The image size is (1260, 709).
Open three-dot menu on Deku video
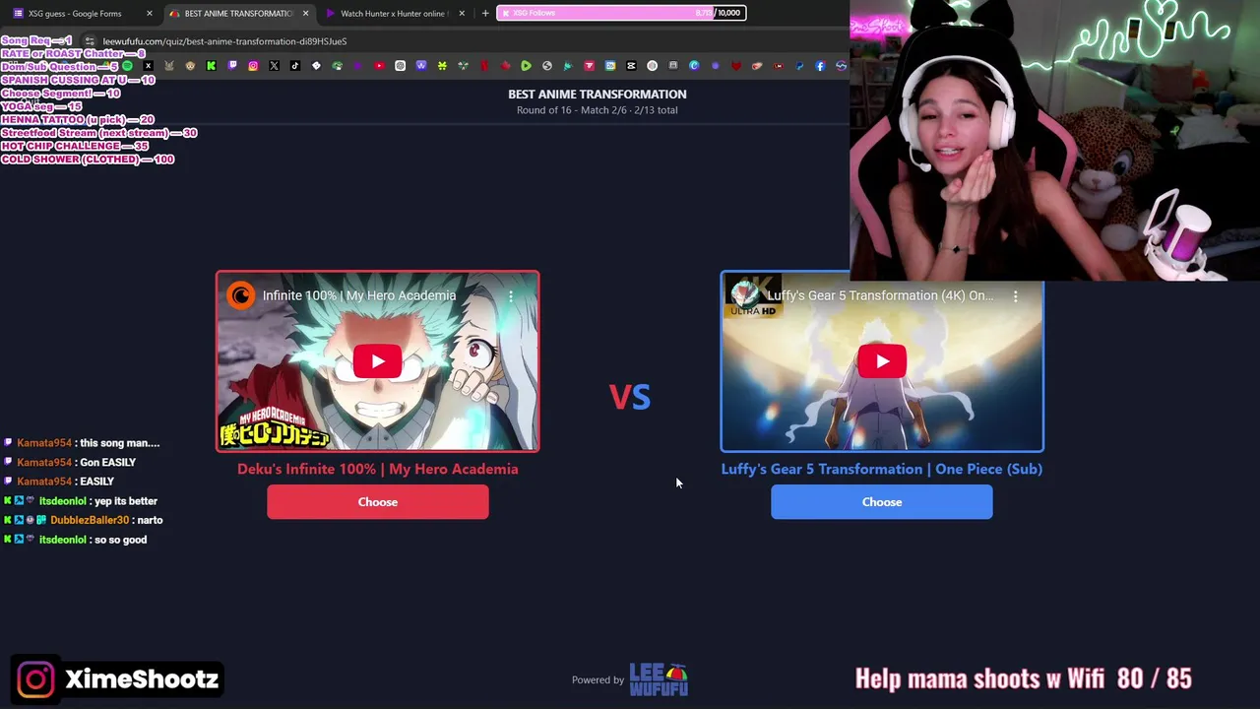click(x=511, y=295)
